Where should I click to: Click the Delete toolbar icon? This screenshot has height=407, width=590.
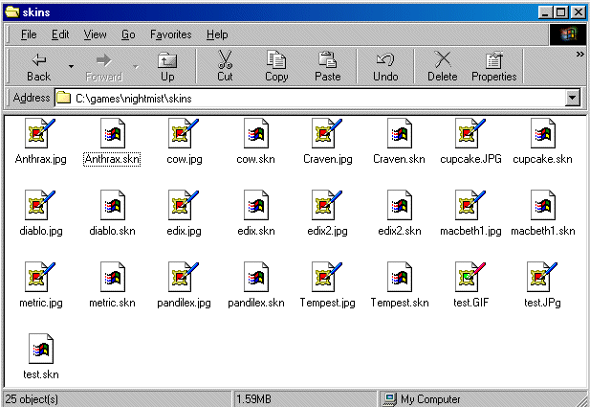pyautogui.click(x=442, y=66)
